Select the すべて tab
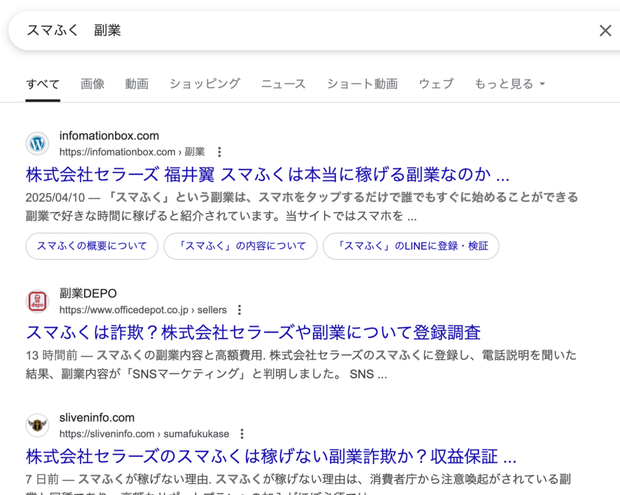Screen dimensions: 620x495 pyautogui.click(x=43, y=84)
